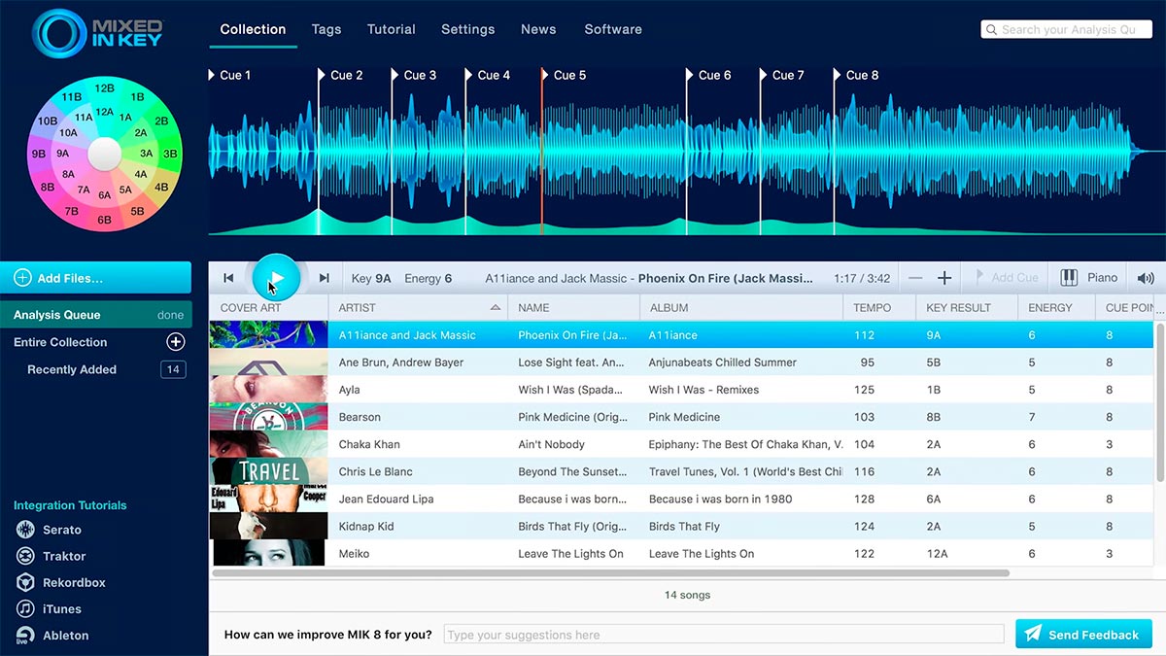The height and width of the screenshot is (656, 1166).
Task: Open the News tab
Action: 538,29
